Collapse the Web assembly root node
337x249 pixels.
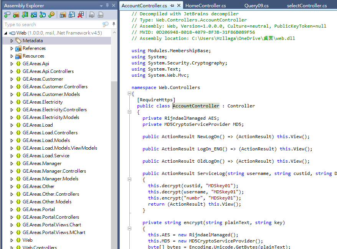point(6,33)
